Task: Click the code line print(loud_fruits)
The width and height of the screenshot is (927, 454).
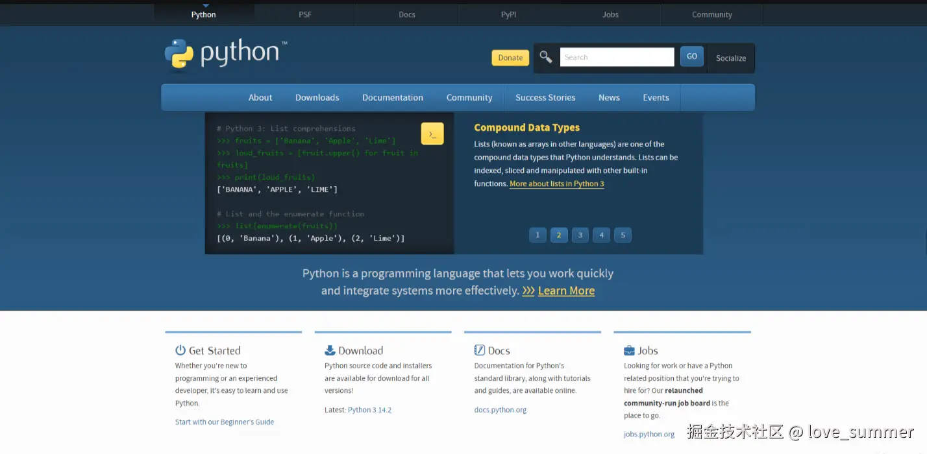Action: (x=266, y=177)
